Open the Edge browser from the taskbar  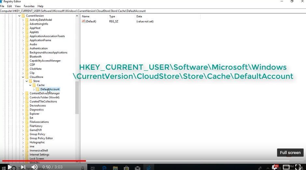click(x=104, y=168)
